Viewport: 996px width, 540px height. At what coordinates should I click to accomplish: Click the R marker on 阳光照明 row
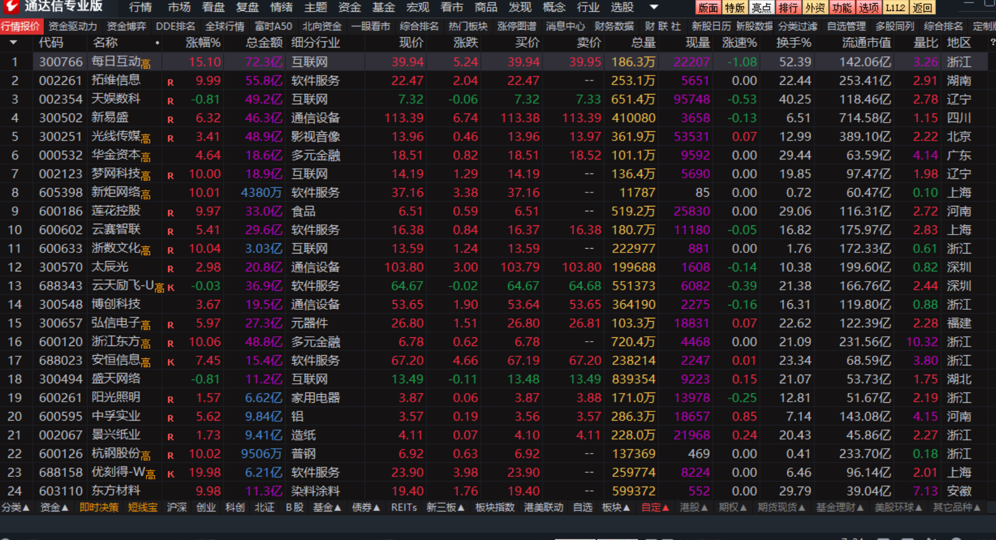click(170, 399)
